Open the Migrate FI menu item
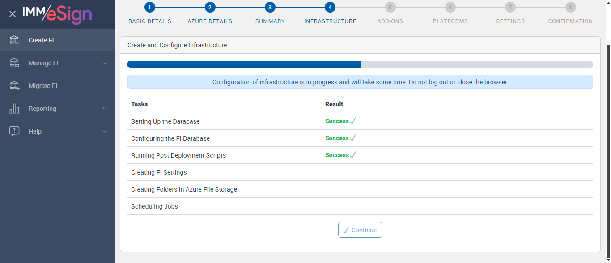611x263 pixels. click(57, 86)
